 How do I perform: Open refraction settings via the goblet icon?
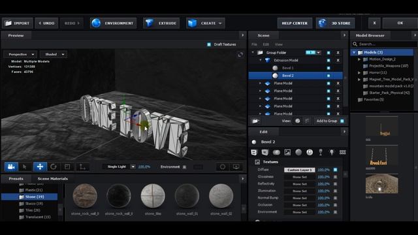pos(321,152)
